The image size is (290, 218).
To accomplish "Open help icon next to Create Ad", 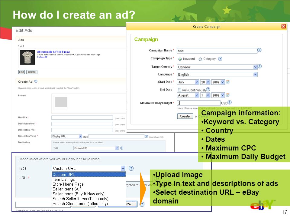I will pos(36,81).
